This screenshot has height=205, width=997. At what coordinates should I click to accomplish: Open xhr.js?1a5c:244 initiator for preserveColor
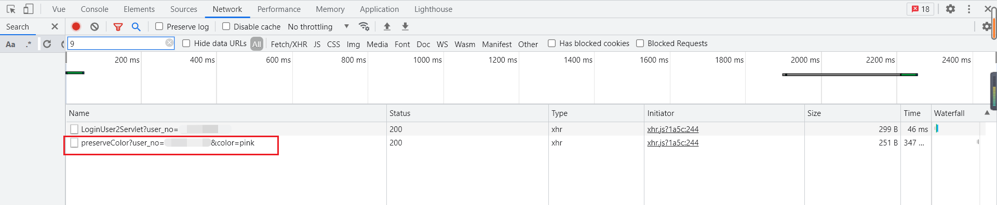click(672, 143)
